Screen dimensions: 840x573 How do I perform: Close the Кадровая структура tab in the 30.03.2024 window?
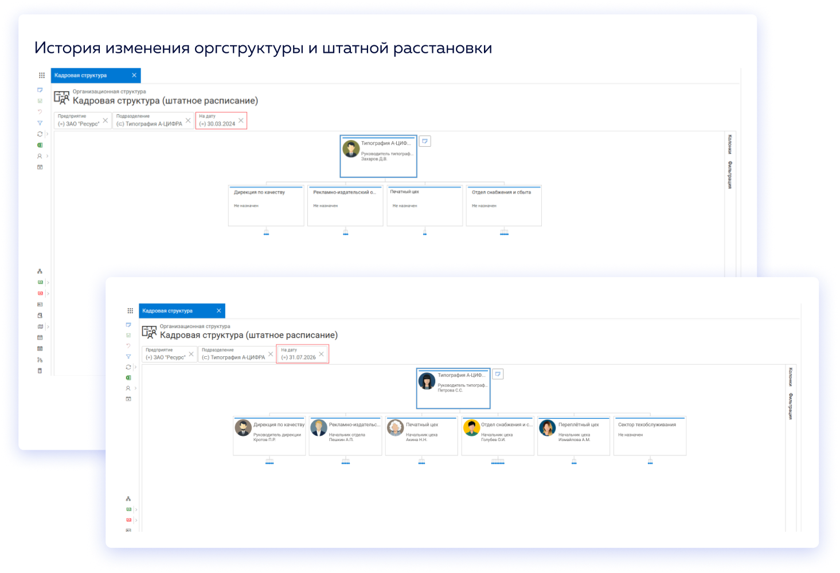[x=134, y=75]
